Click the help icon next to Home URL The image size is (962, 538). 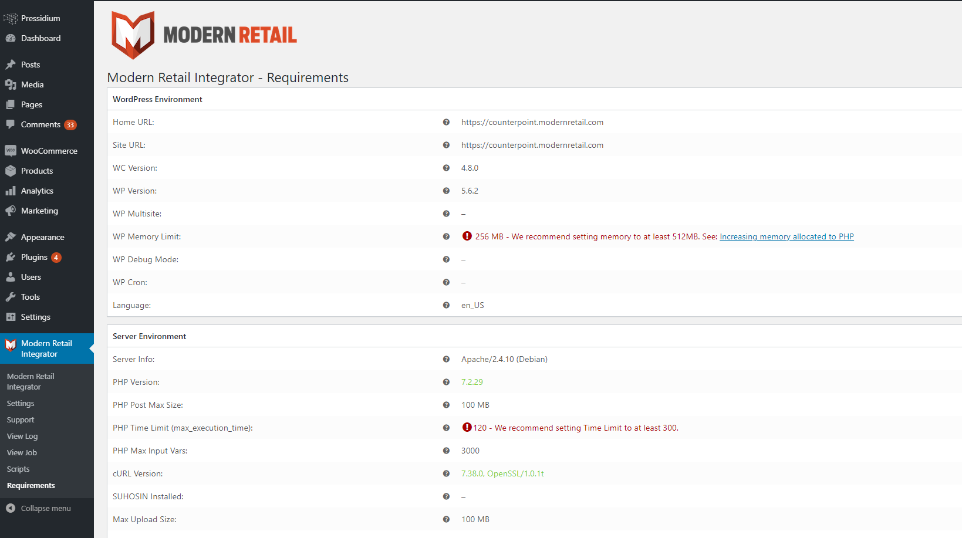click(446, 122)
